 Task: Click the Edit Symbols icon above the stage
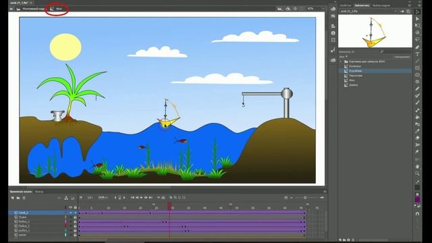[288, 9]
